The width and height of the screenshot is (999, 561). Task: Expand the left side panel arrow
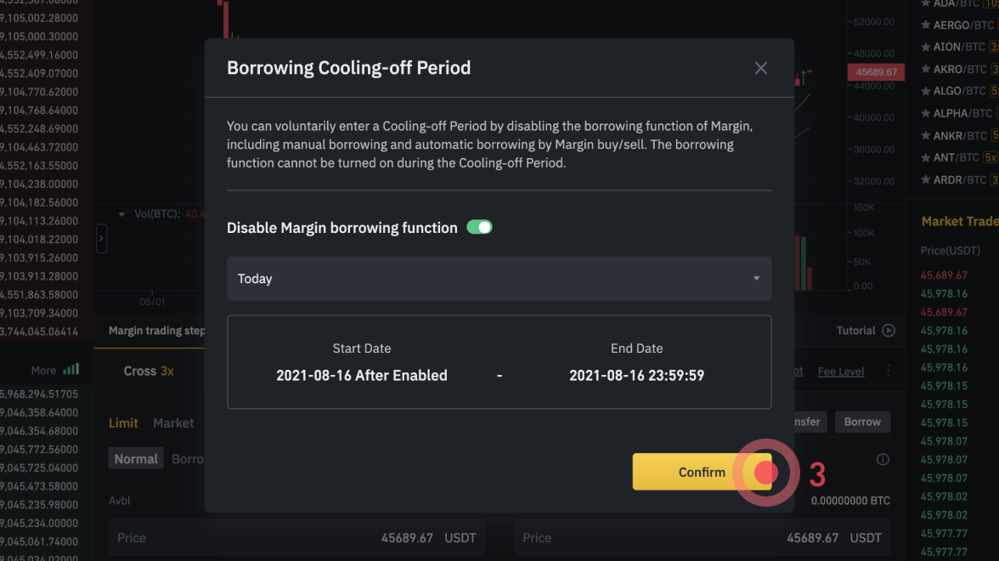(x=101, y=239)
